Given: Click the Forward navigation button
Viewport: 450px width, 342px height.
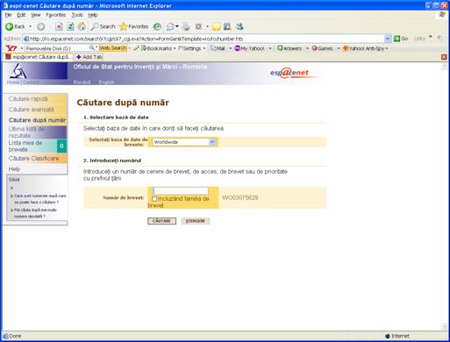Looking at the screenshot, I should (40, 26).
